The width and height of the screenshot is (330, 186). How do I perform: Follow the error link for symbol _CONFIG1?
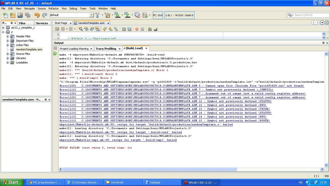166,90
